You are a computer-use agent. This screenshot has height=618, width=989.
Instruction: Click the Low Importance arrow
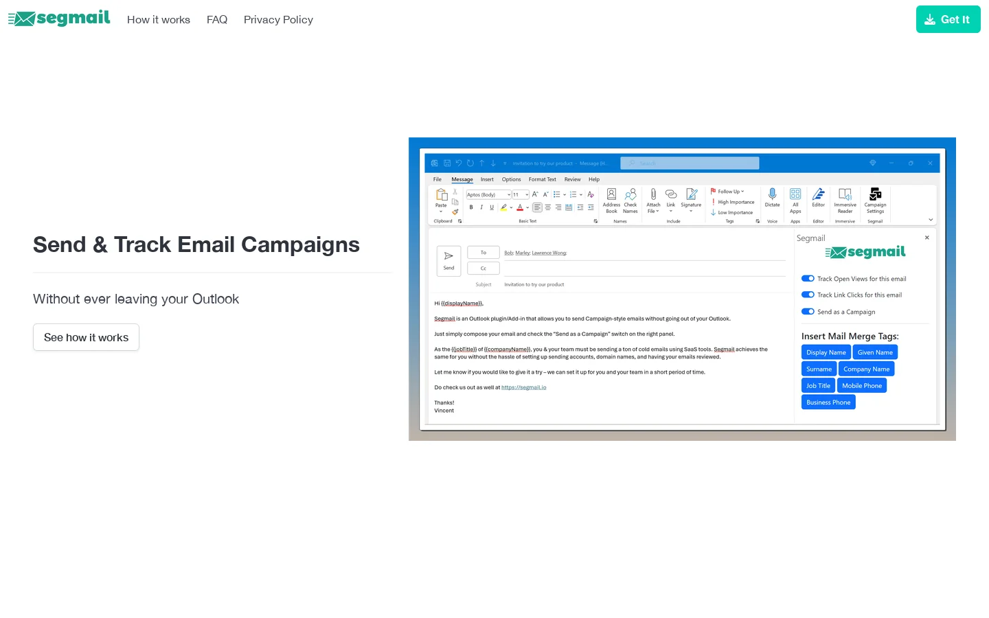coord(714,212)
